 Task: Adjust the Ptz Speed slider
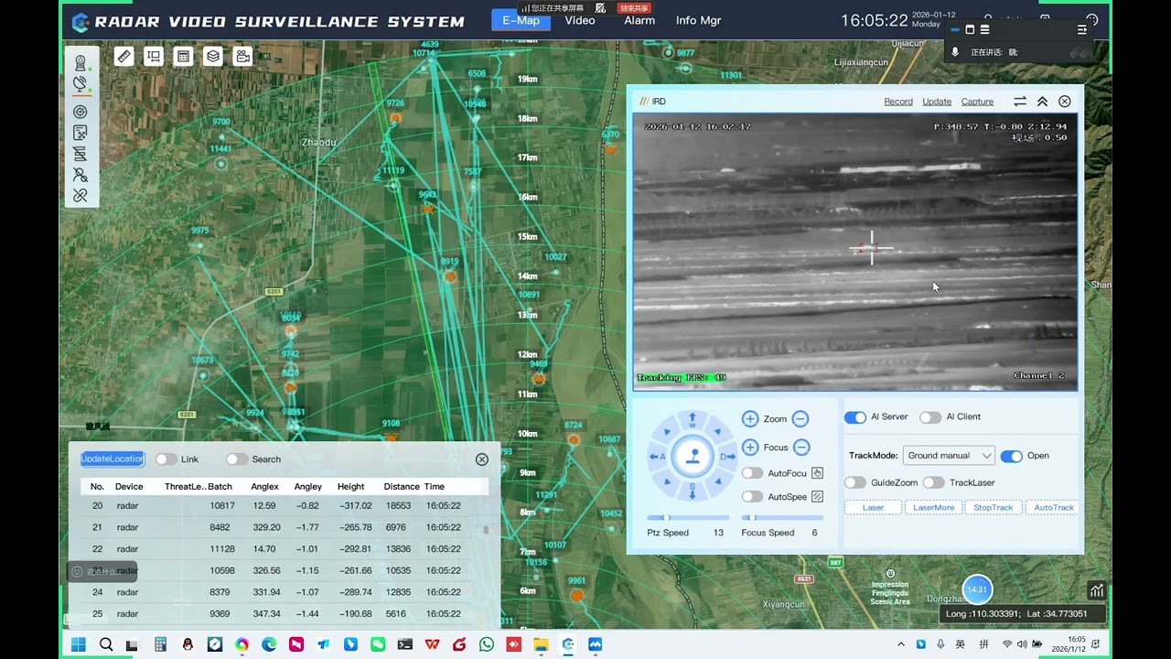(689, 518)
